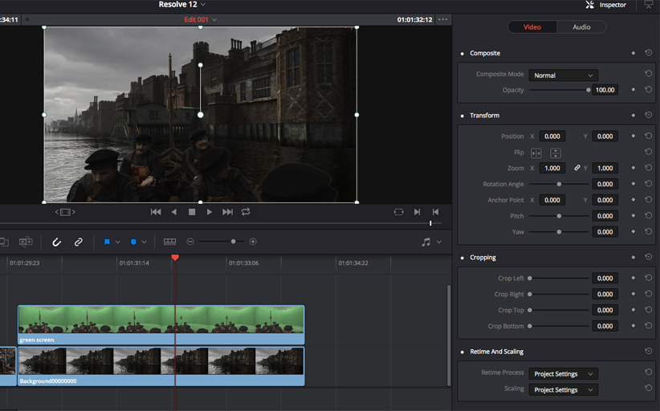Add a blue flag to clip
This screenshot has height=411, width=660.
(x=107, y=242)
